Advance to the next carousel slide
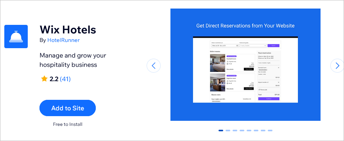The height and width of the screenshot is (141, 344). pyautogui.click(x=337, y=66)
